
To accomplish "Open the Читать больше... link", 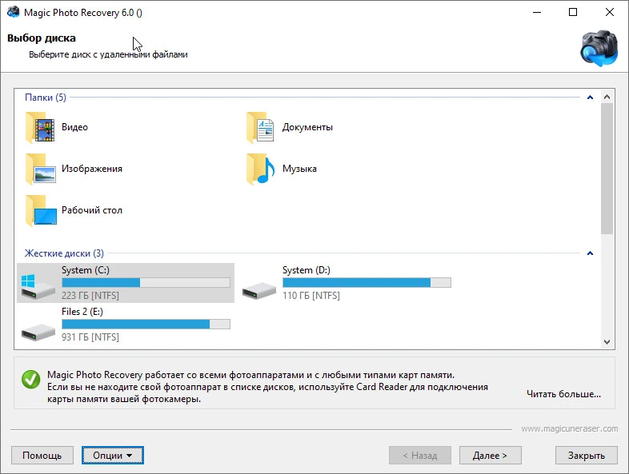I will (563, 394).
